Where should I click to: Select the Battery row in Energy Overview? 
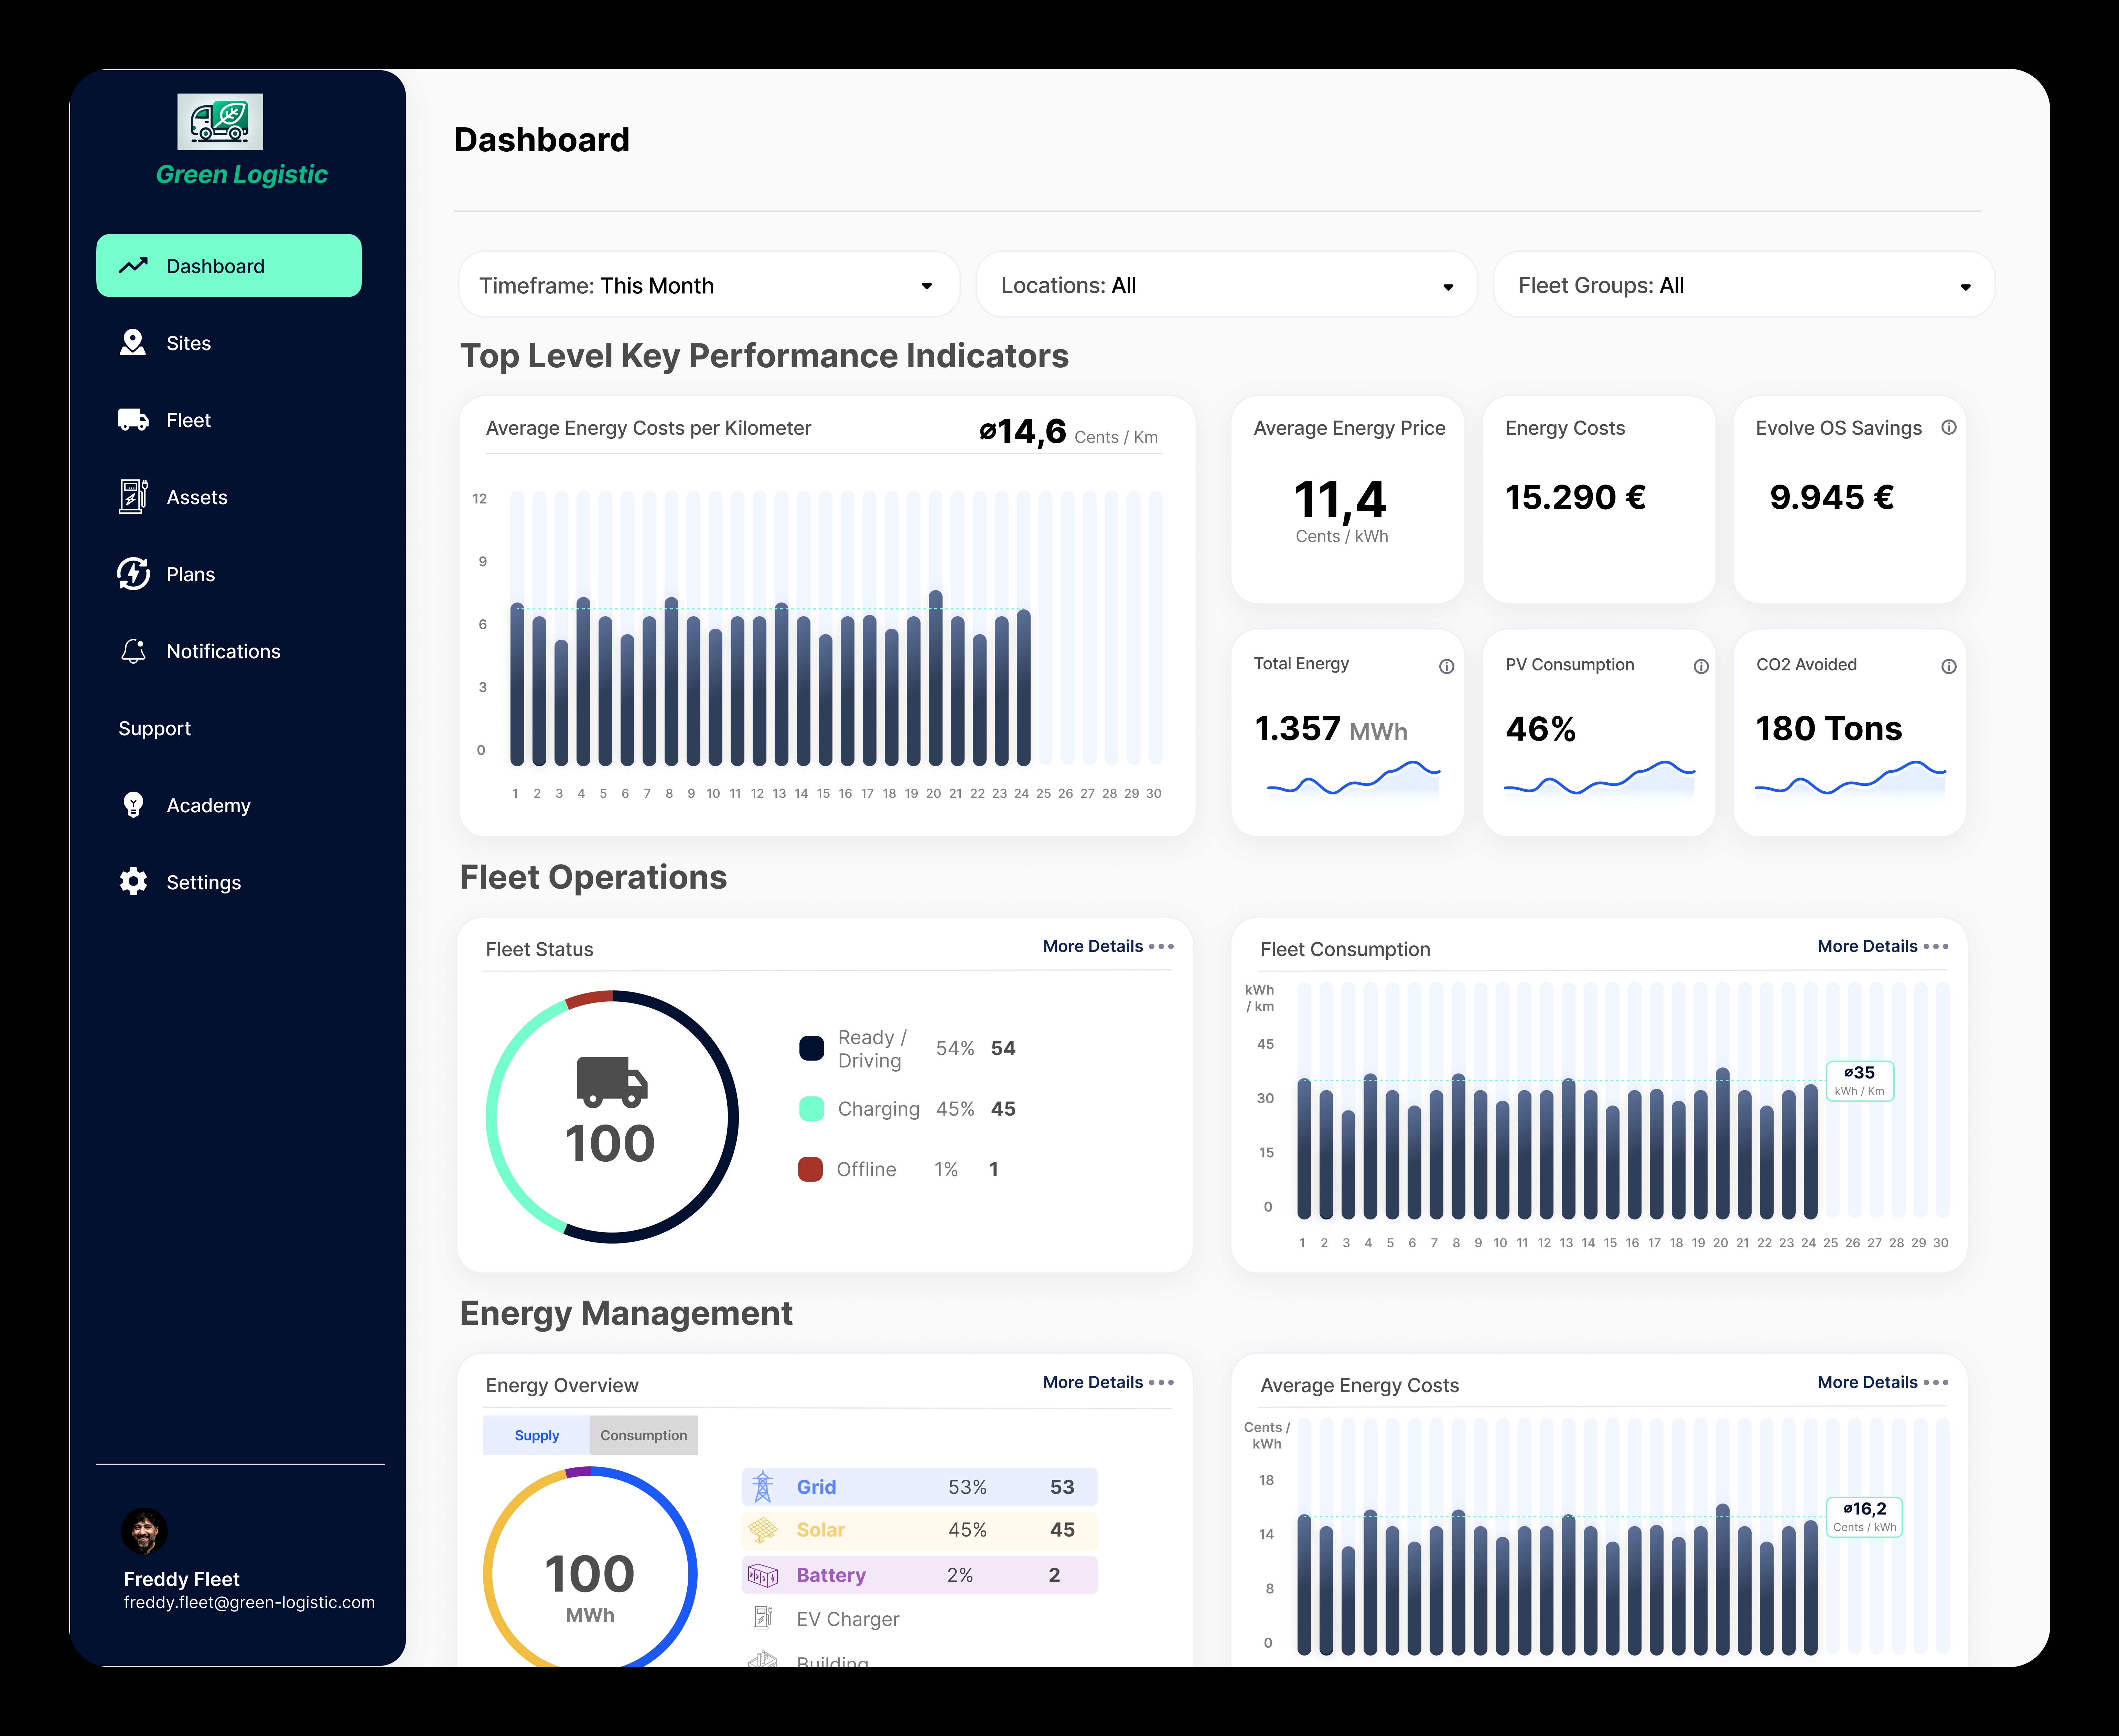919,1575
